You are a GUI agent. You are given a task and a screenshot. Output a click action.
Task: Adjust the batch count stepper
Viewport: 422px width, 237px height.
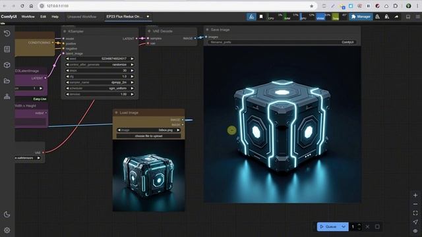359,226
